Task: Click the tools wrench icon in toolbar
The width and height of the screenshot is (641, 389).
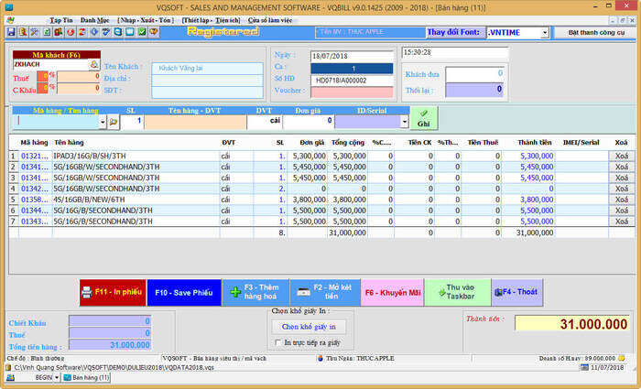Action: (x=34, y=32)
